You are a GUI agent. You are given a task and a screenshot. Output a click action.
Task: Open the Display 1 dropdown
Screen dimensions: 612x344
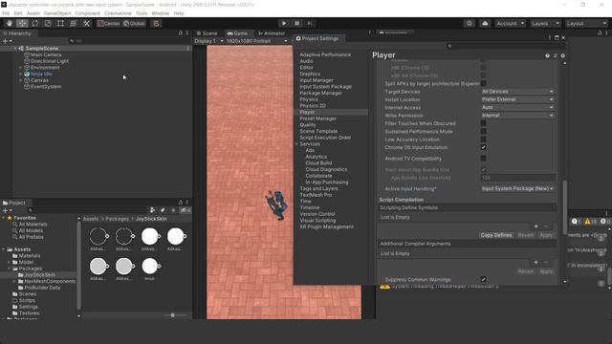208,41
